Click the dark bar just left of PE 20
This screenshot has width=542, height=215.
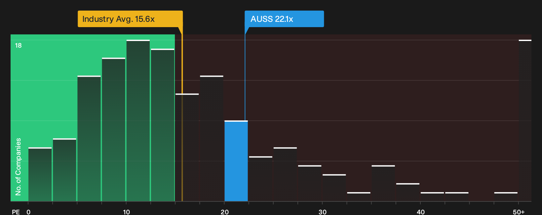tap(212, 139)
